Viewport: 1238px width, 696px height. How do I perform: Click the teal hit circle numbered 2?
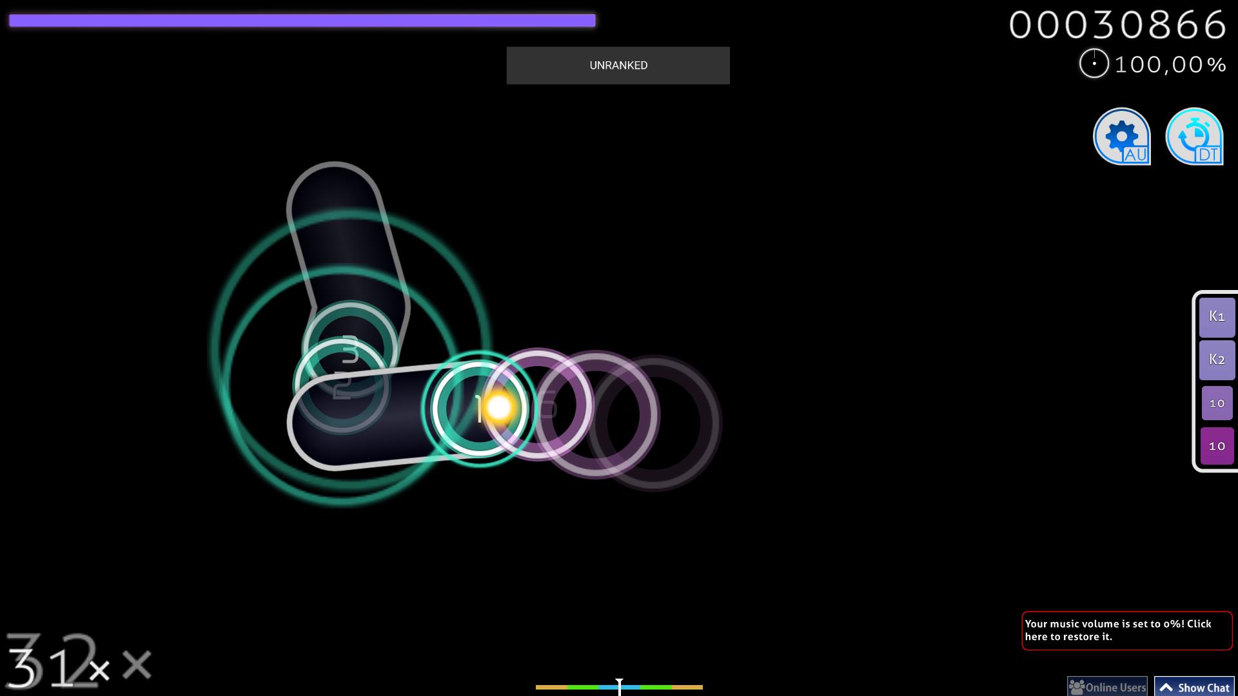342,385
